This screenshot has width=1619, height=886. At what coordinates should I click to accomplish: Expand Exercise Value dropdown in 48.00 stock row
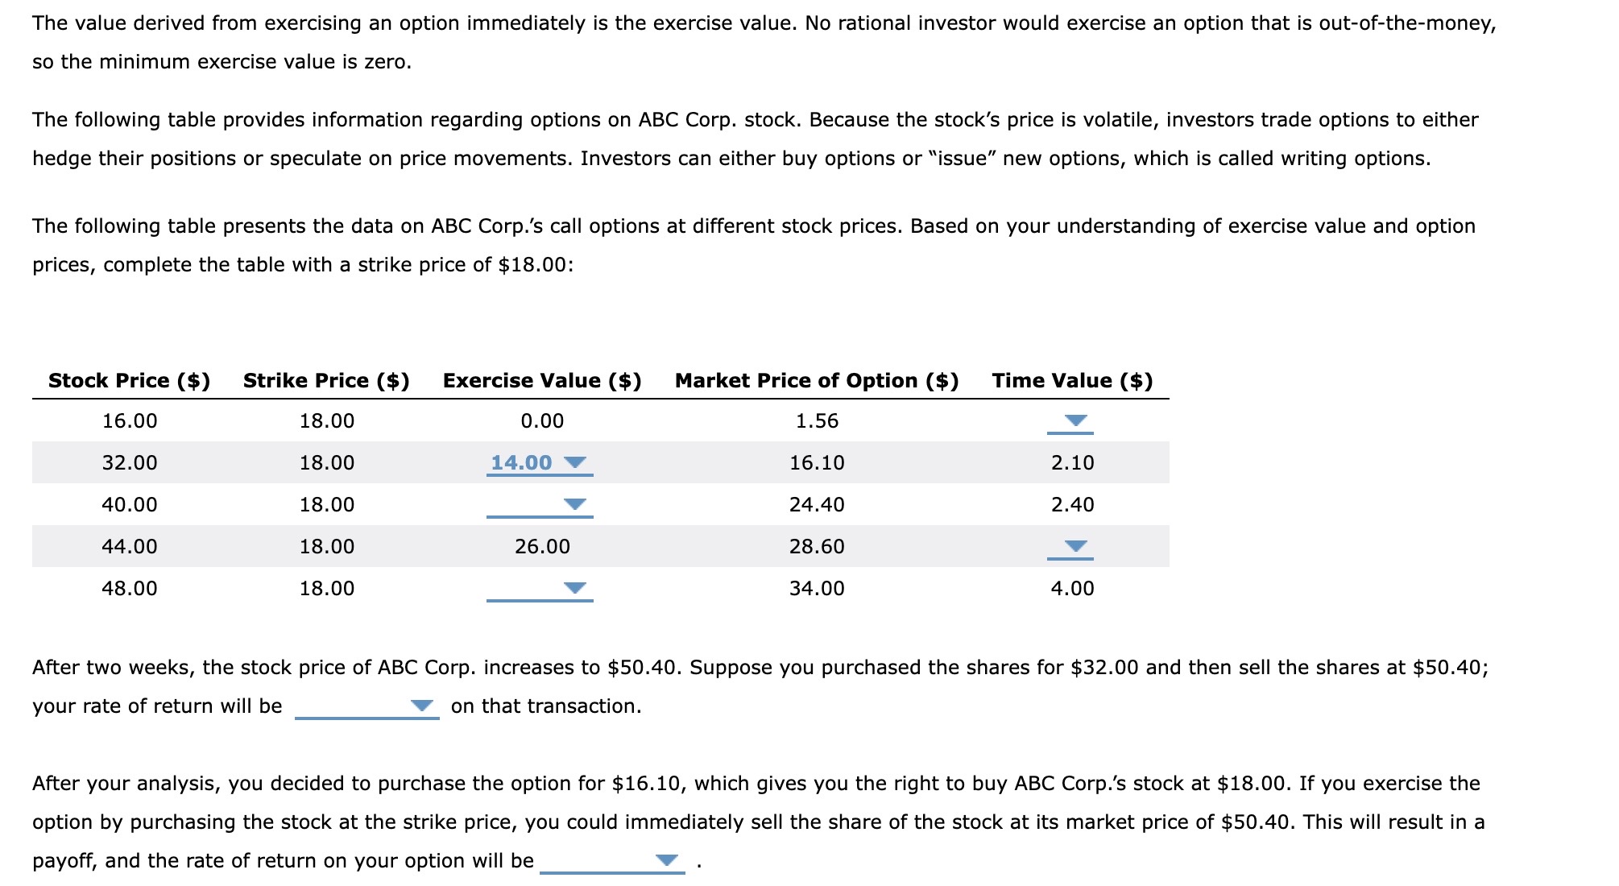(540, 589)
